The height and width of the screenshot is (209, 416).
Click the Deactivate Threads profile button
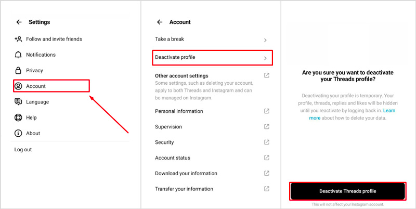pos(347,191)
